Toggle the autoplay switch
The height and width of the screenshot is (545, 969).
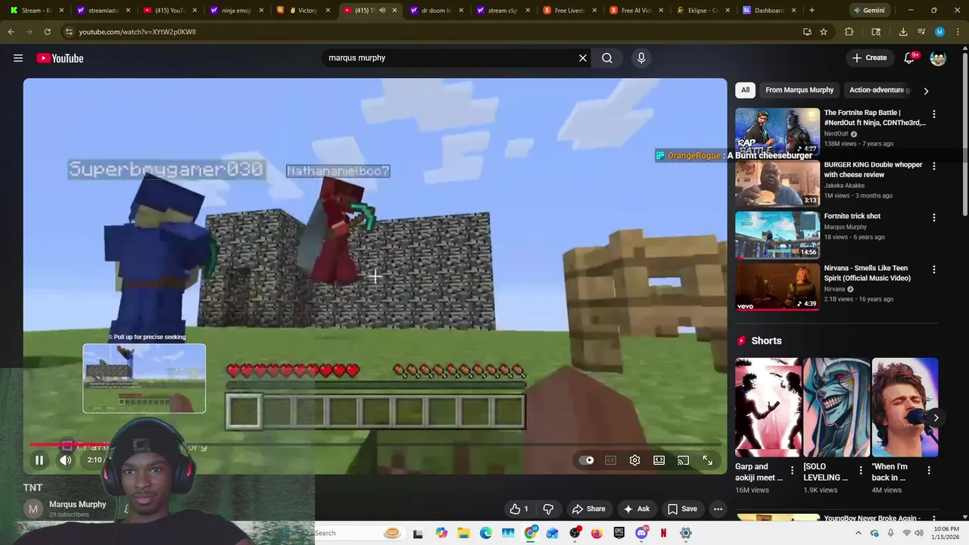tap(587, 460)
